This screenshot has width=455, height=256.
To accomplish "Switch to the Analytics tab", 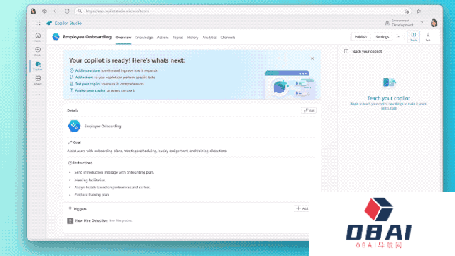I will (210, 38).
